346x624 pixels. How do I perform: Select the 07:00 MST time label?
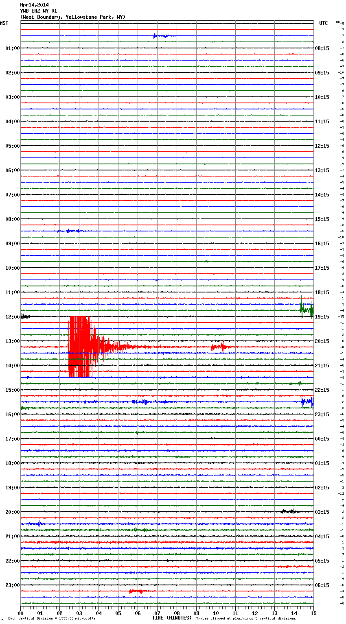(x=12, y=195)
